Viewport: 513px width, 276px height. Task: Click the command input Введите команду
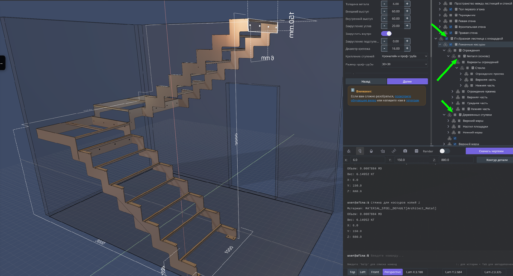tap(440, 255)
